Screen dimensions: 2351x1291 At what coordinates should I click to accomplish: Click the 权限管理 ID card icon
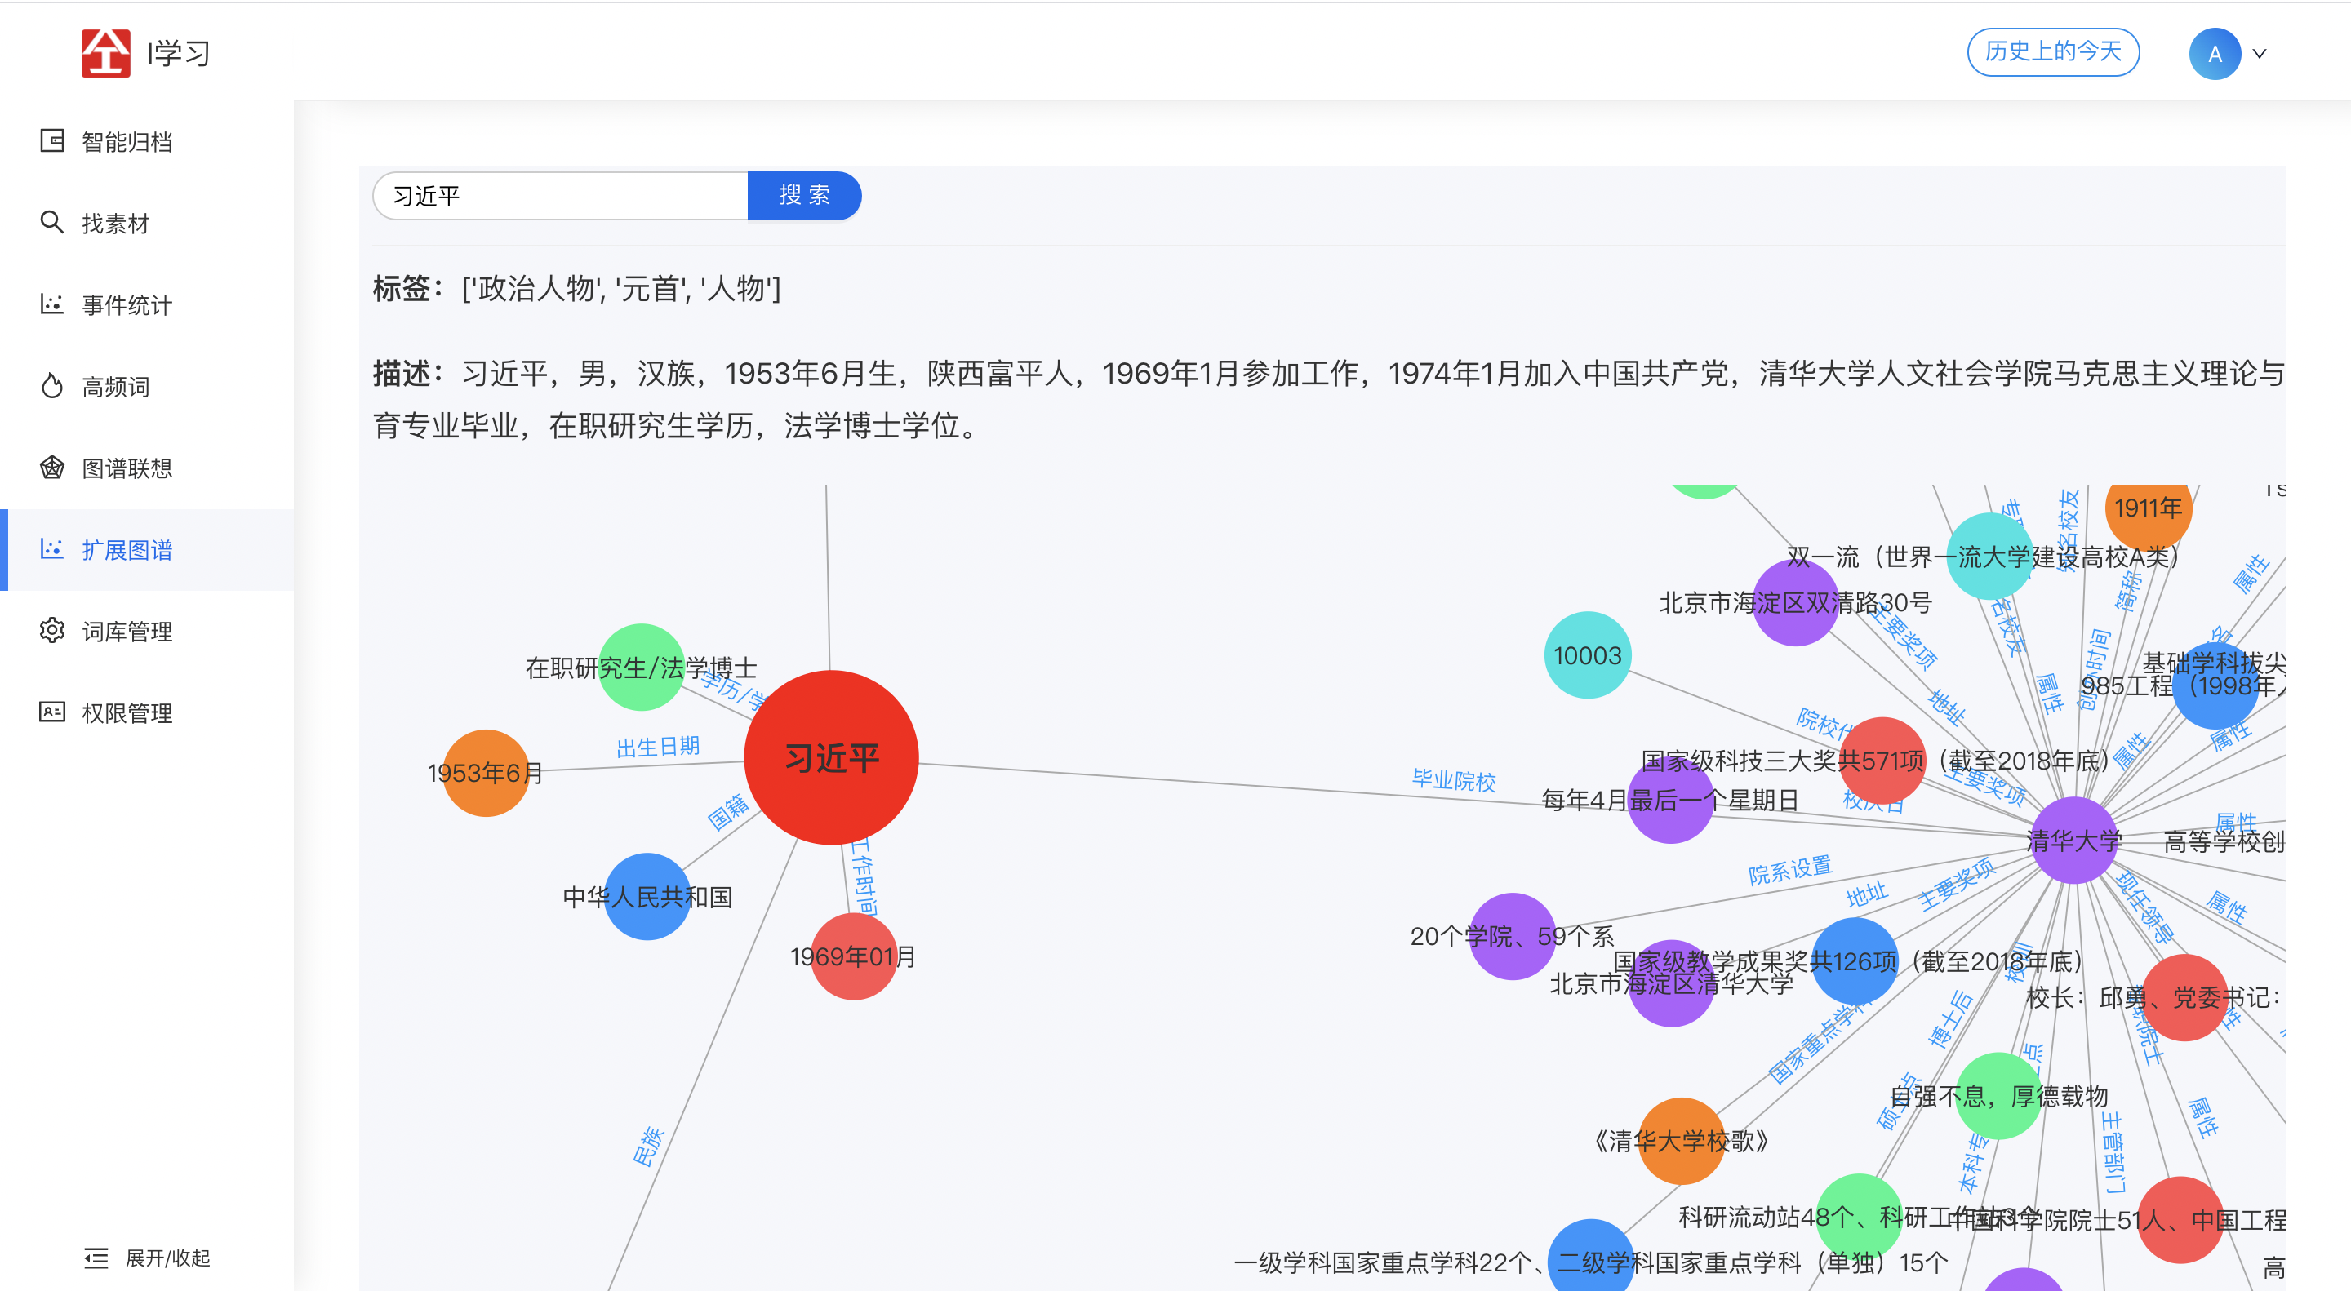tap(52, 712)
